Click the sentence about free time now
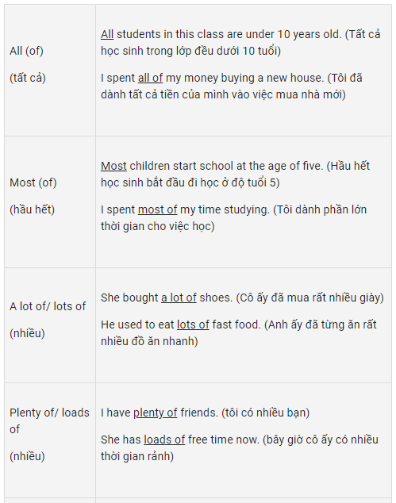 (x=180, y=440)
